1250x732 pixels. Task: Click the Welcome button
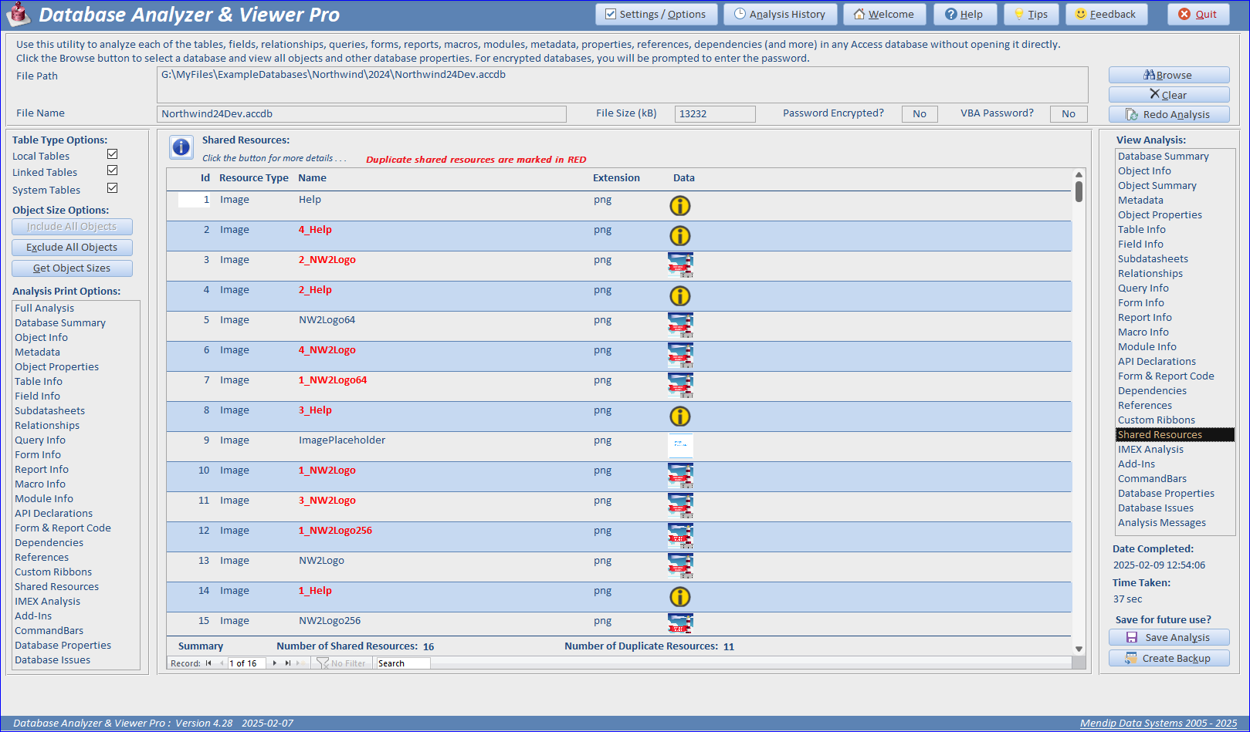pyautogui.click(x=885, y=14)
